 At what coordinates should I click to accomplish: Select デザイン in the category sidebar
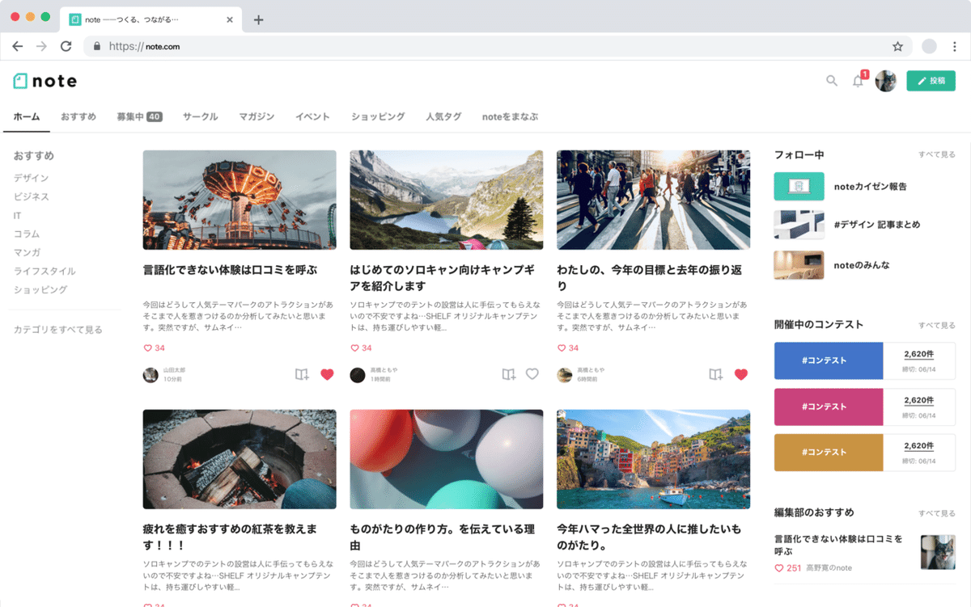click(x=32, y=178)
